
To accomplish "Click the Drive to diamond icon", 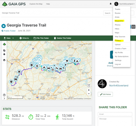I will pos(20,38).
